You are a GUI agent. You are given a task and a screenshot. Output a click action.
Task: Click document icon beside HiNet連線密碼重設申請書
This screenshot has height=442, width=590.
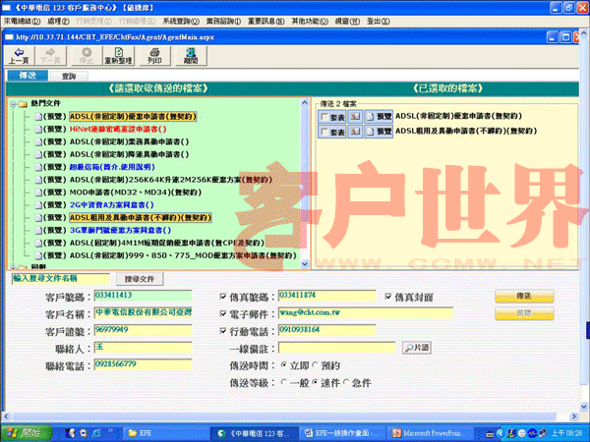(37, 128)
